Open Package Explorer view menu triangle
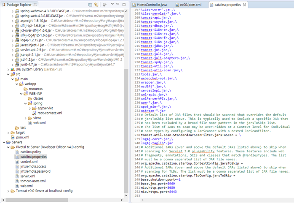This screenshot has height=203, width=294. (x=112, y=4)
